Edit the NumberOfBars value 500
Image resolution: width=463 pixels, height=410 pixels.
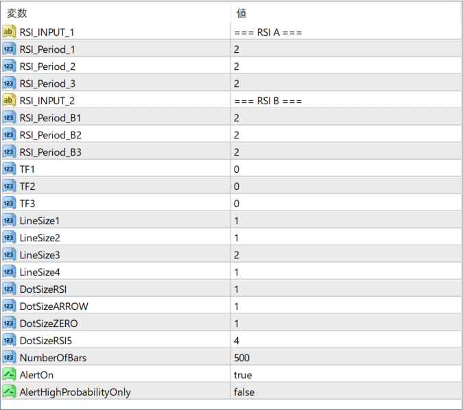coord(242,358)
